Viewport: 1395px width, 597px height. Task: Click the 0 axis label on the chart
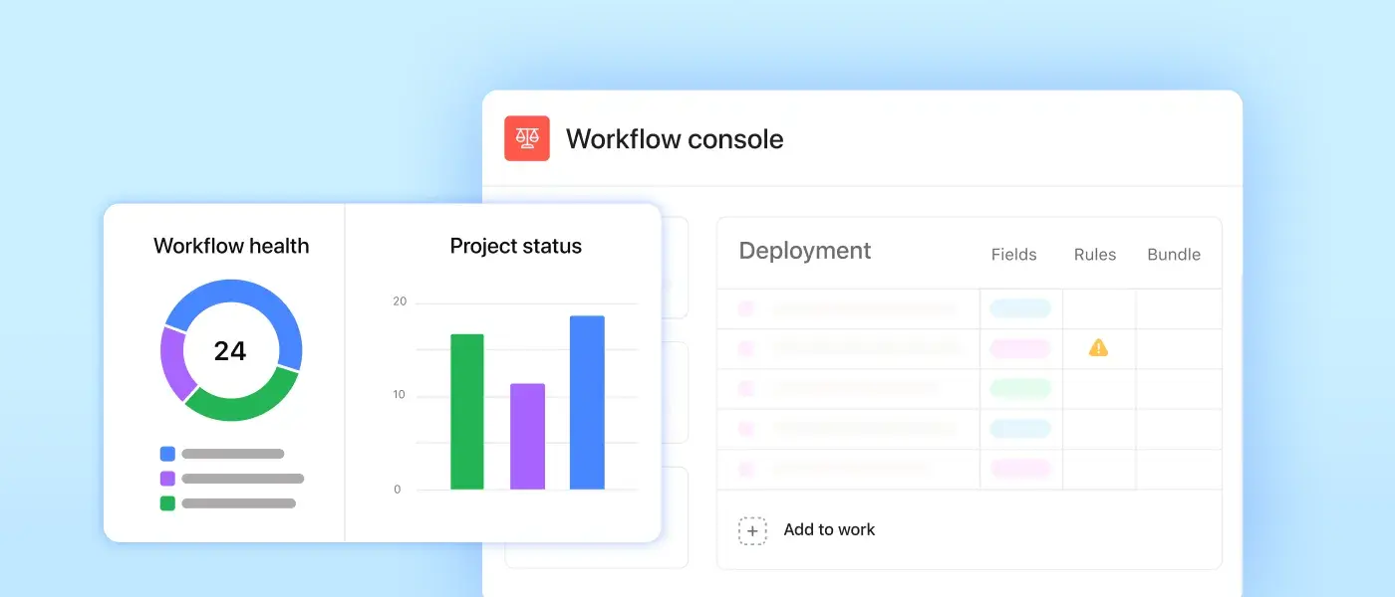click(398, 490)
